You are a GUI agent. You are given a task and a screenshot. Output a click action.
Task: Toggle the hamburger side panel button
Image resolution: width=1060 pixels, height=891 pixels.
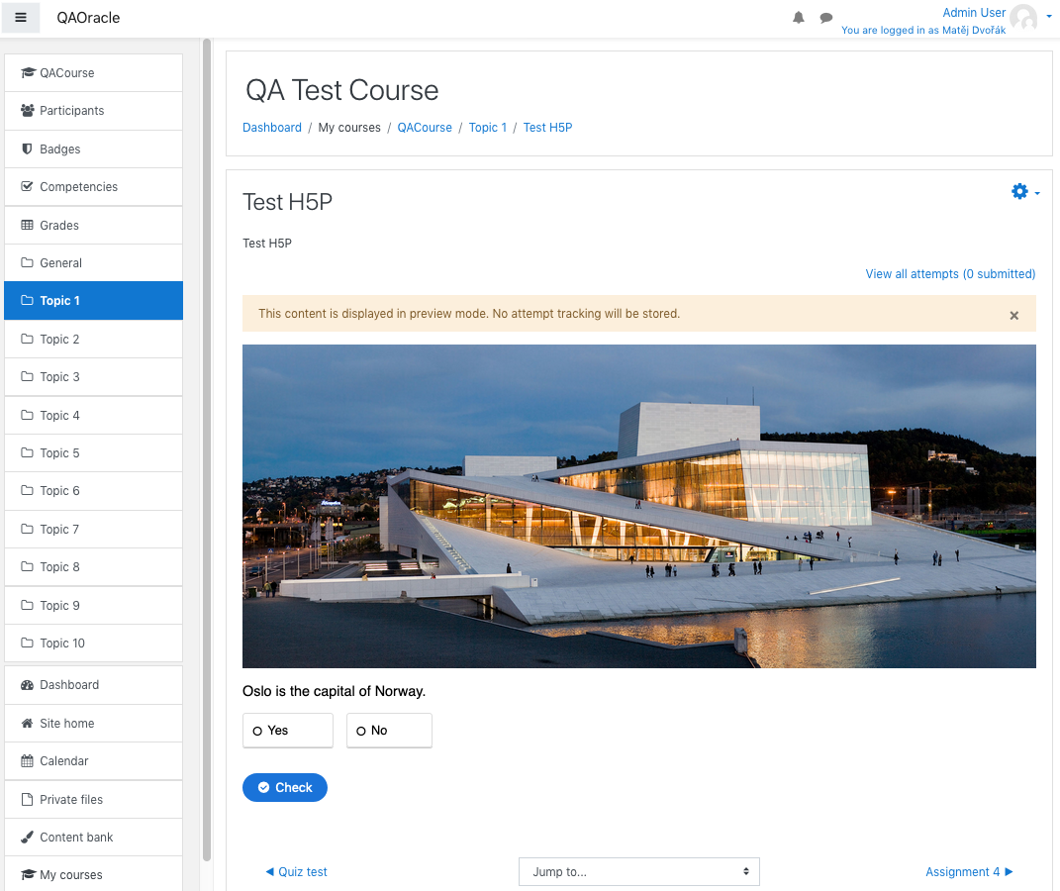point(21,18)
